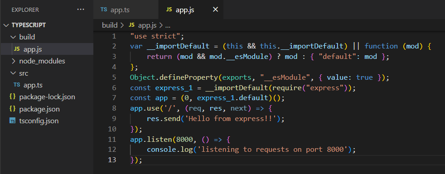The width and height of the screenshot is (445, 174).
Task: Click line number 6 in the gutter
Action: click(x=114, y=88)
